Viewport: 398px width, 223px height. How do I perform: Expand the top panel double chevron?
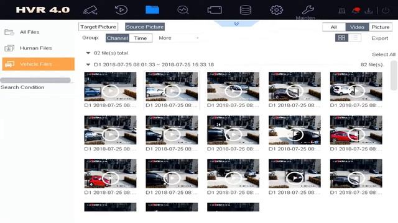236,24
